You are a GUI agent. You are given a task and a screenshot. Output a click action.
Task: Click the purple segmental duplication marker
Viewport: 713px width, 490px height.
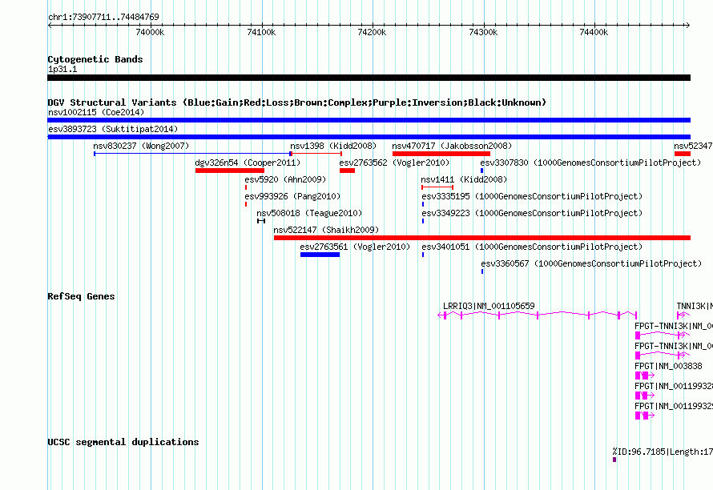click(x=614, y=460)
